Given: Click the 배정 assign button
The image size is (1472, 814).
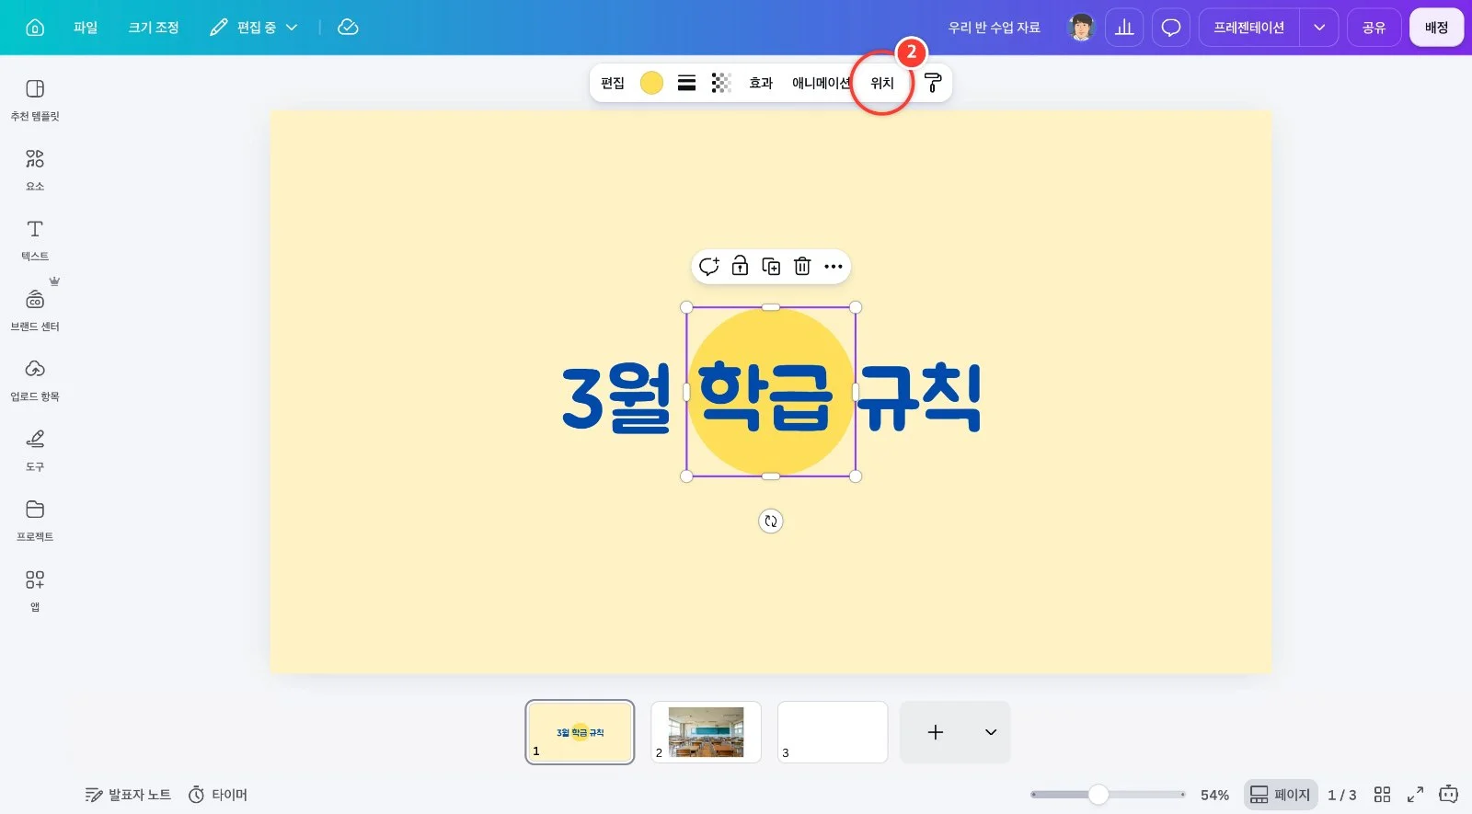Looking at the screenshot, I should click(1436, 28).
